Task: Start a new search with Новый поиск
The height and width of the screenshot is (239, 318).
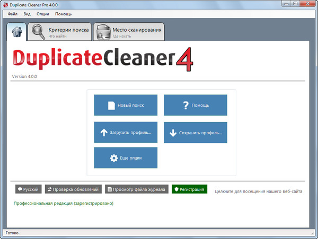Action: coord(126,105)
